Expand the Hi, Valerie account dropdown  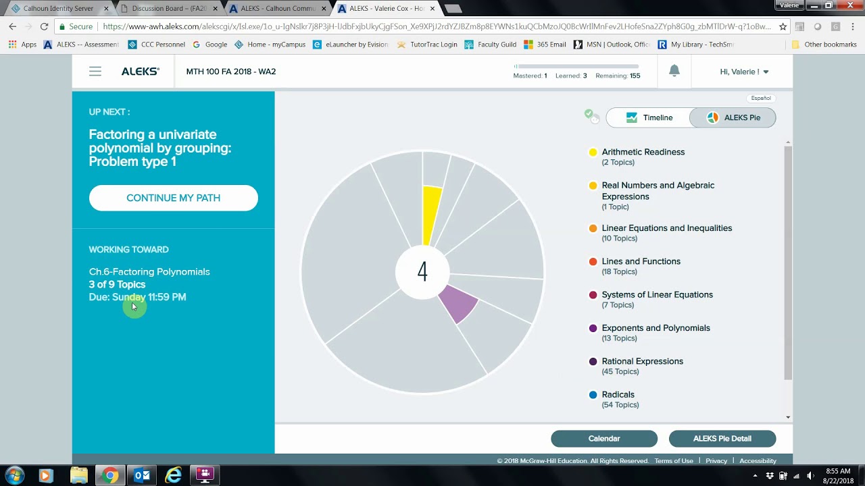point(744,72)
